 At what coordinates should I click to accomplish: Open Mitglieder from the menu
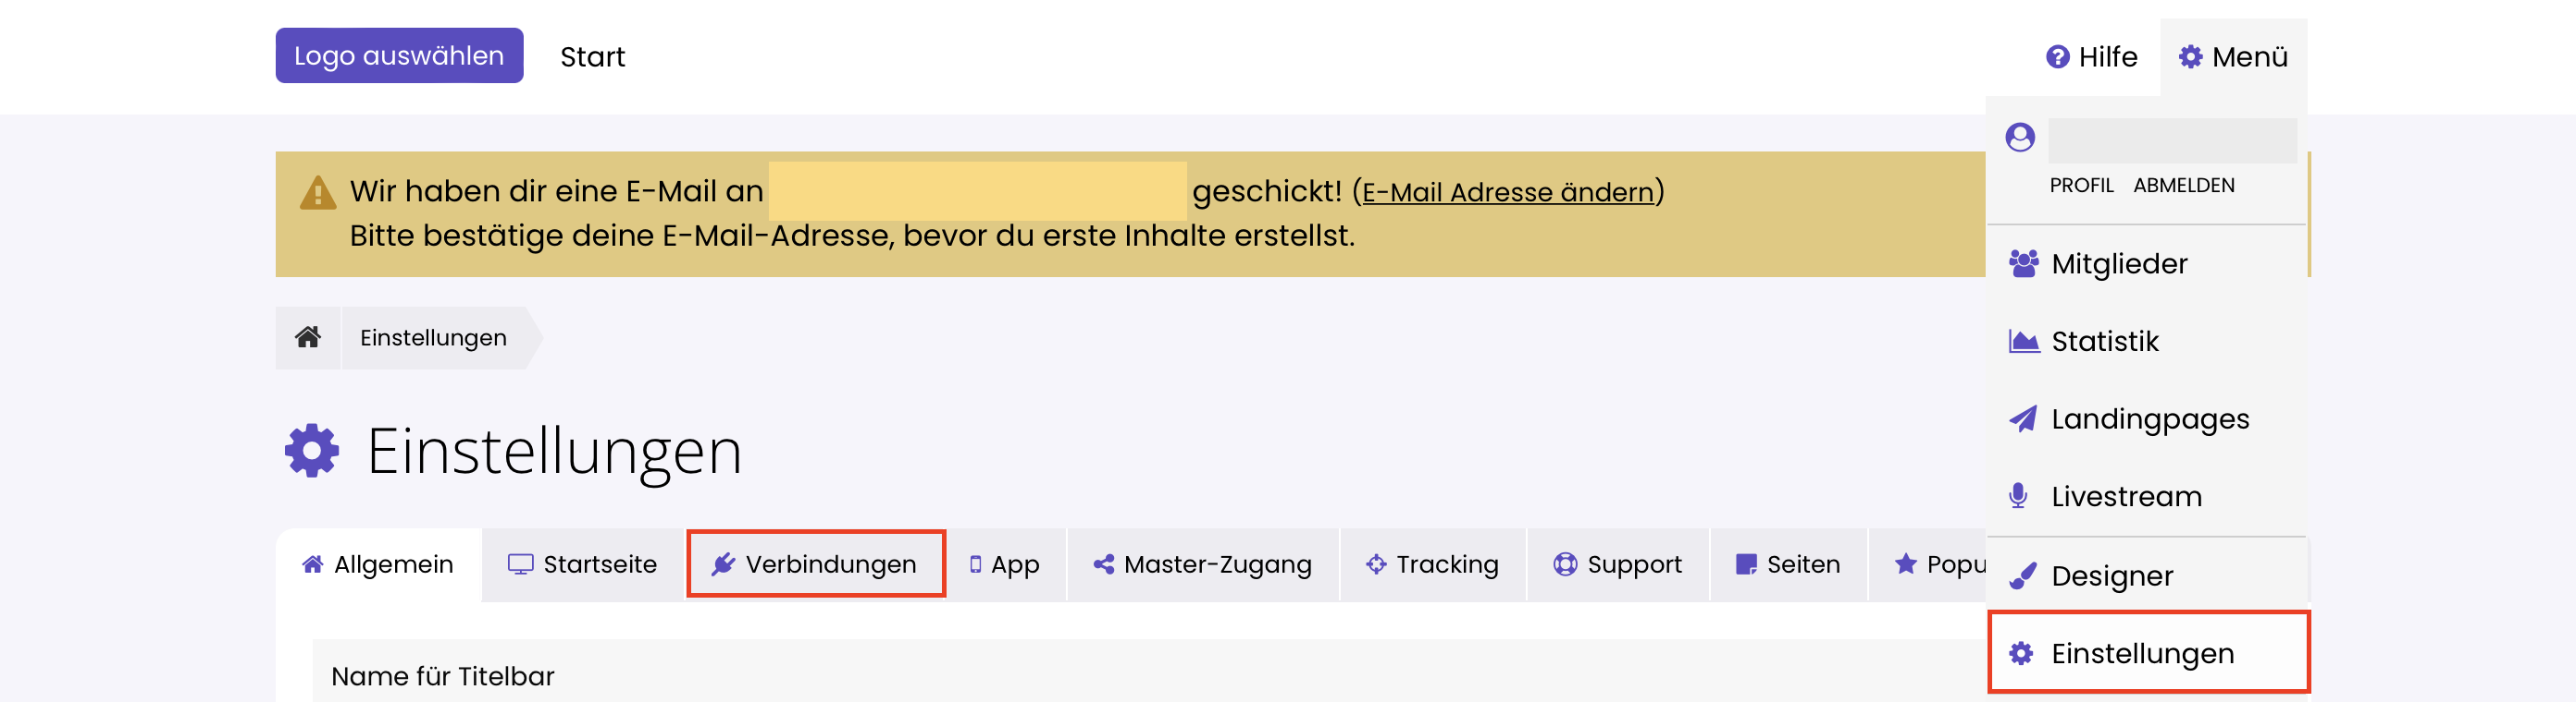coord(2118,263)
